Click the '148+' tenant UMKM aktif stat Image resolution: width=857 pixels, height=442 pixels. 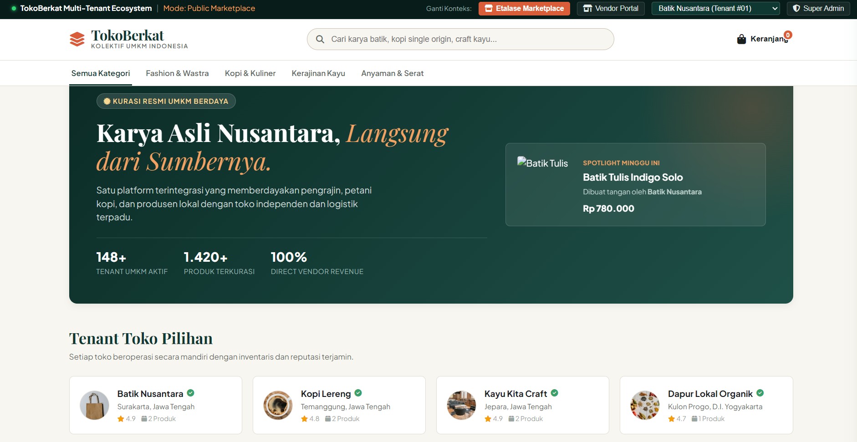[111, 257]
